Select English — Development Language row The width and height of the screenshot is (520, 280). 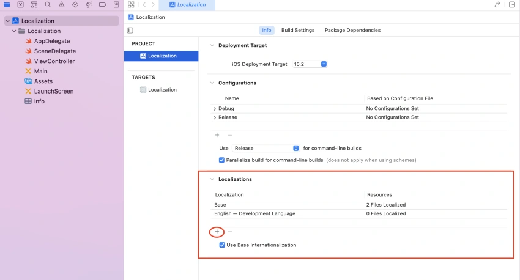[359, 214]
